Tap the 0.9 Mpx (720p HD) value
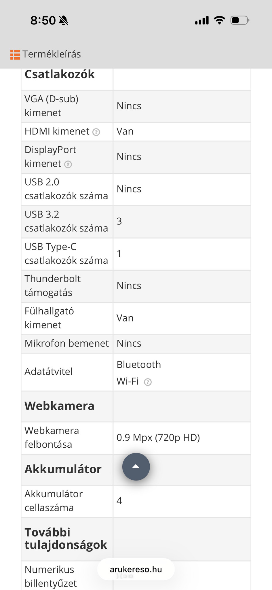 coord(158,438)
